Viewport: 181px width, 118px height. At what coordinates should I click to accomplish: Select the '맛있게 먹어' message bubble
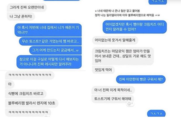pos(103,70)
